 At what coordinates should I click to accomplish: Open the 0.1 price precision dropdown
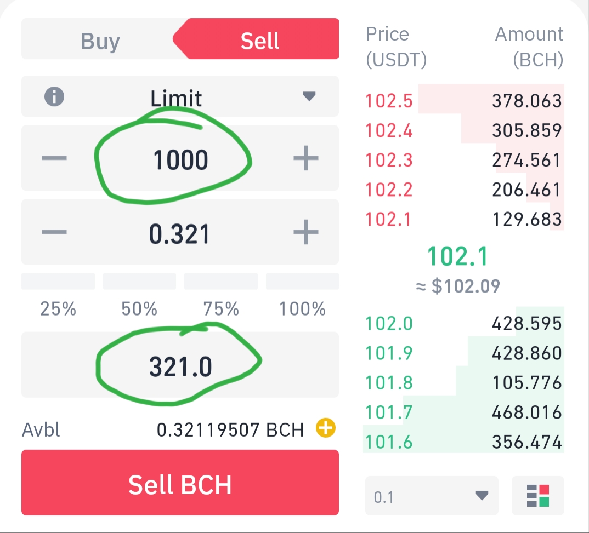[x=432, y=496]
